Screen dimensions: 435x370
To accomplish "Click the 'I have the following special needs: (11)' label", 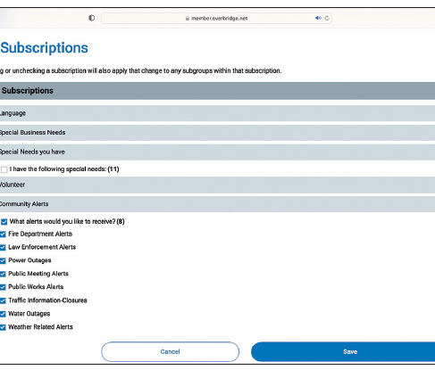I will click(x=64, y=169).
